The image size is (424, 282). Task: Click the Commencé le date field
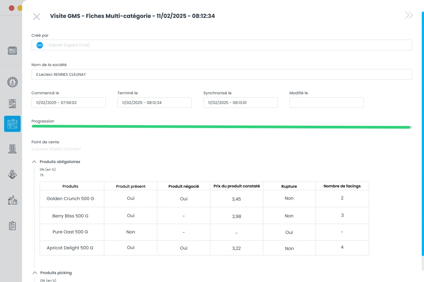coord(69,103)
